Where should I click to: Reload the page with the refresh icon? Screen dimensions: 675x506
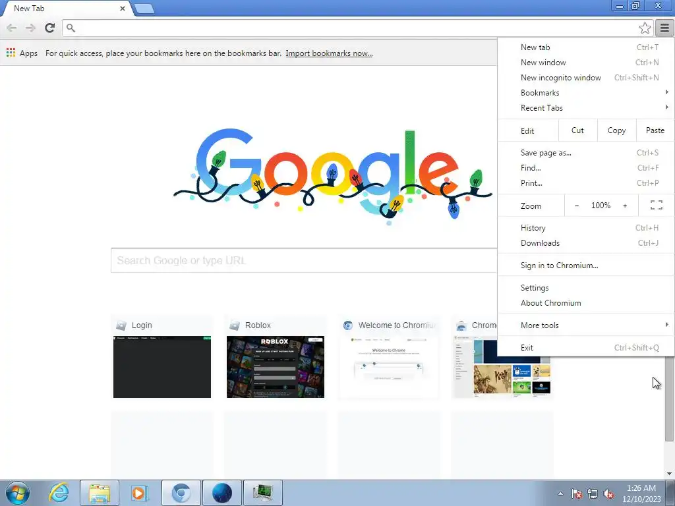pos(49,28)
